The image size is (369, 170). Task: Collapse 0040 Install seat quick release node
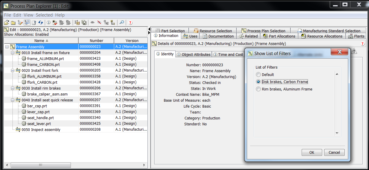pos(12,100)
